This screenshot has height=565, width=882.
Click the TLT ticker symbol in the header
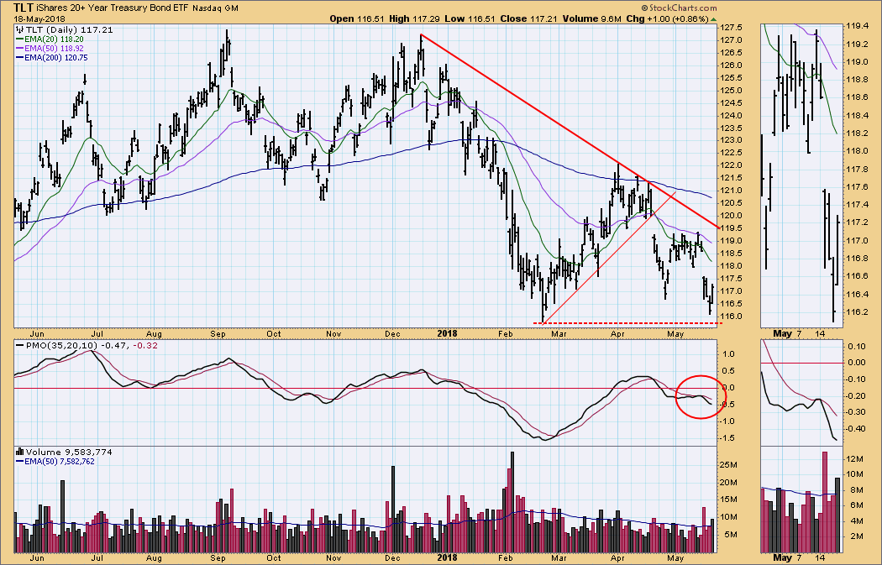coord(24,8)
